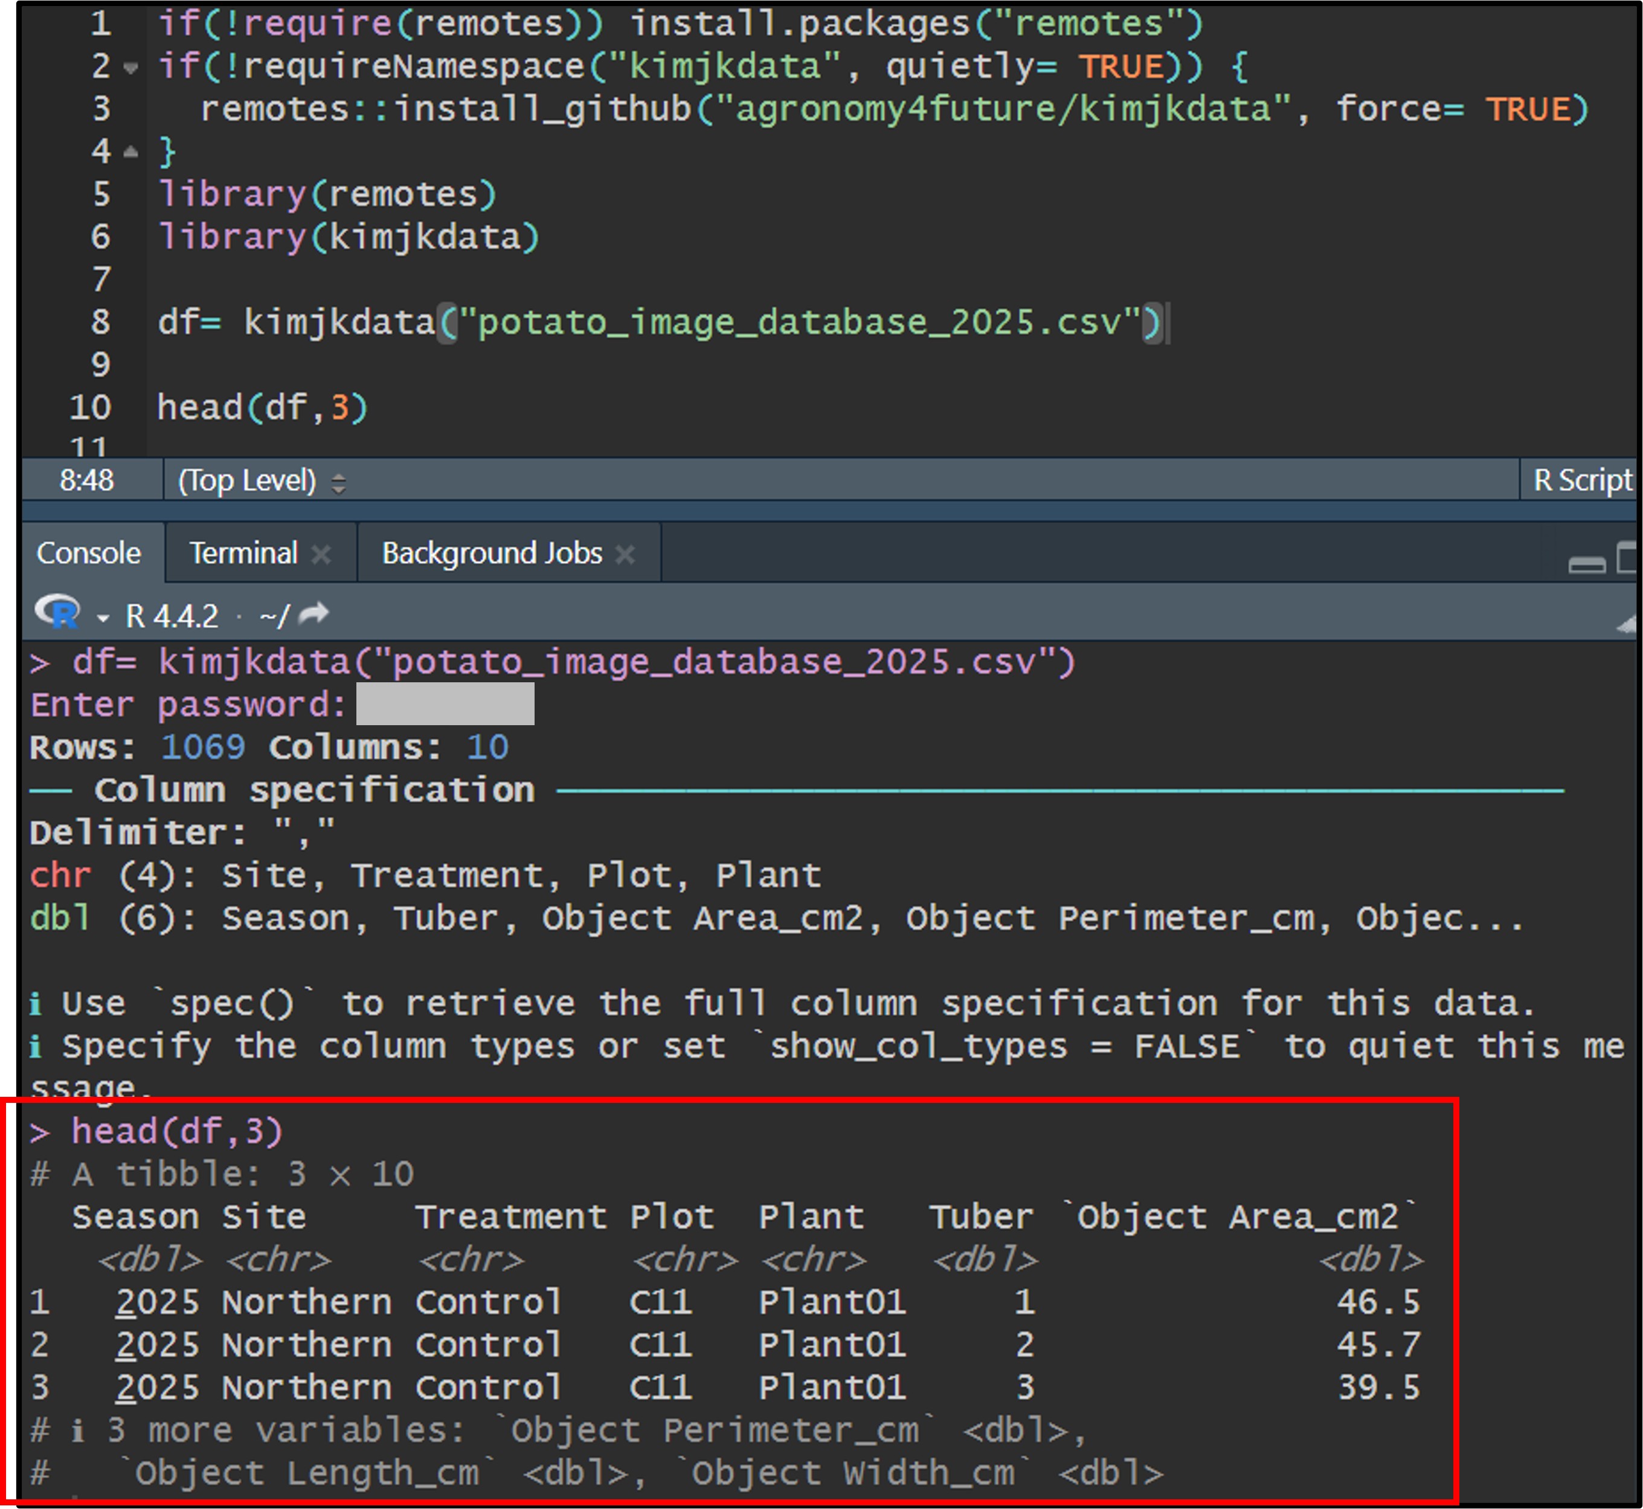Viewport: 1643px width, 1509px height.
Task: Click the fold end arrow at line 4
Action: click(x=130, y=152)
